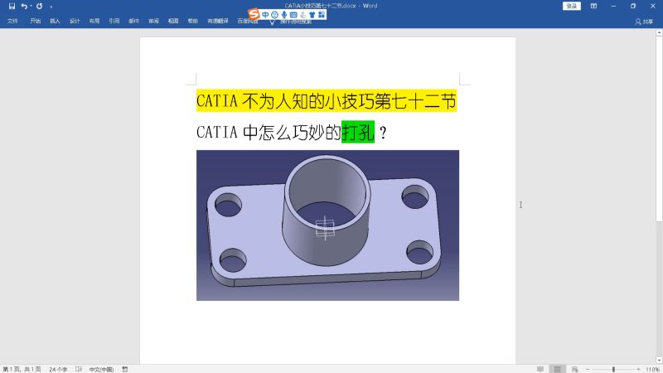
Task: Click the zoom slider in the status bar
Action: click(x=613, y=369)
